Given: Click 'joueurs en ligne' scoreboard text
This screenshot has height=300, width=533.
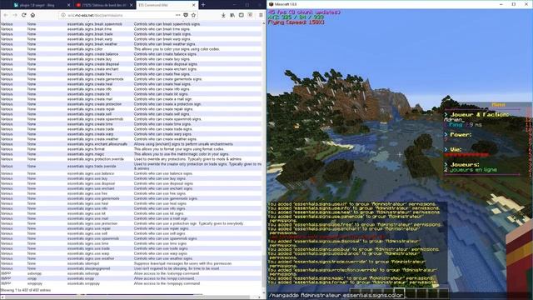Looking at the screenshot, I should [x=473, y=169].
